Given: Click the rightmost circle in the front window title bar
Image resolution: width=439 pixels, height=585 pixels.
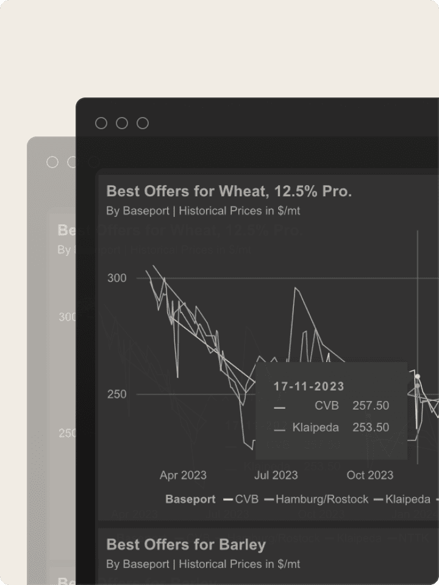Looking at the screenshot, I should coord(143,123).
